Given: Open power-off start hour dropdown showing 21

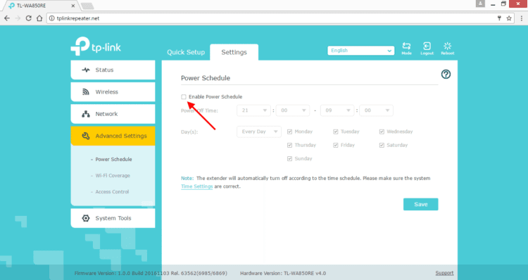Looking at the screenshot, I should [x=253, y=110].
